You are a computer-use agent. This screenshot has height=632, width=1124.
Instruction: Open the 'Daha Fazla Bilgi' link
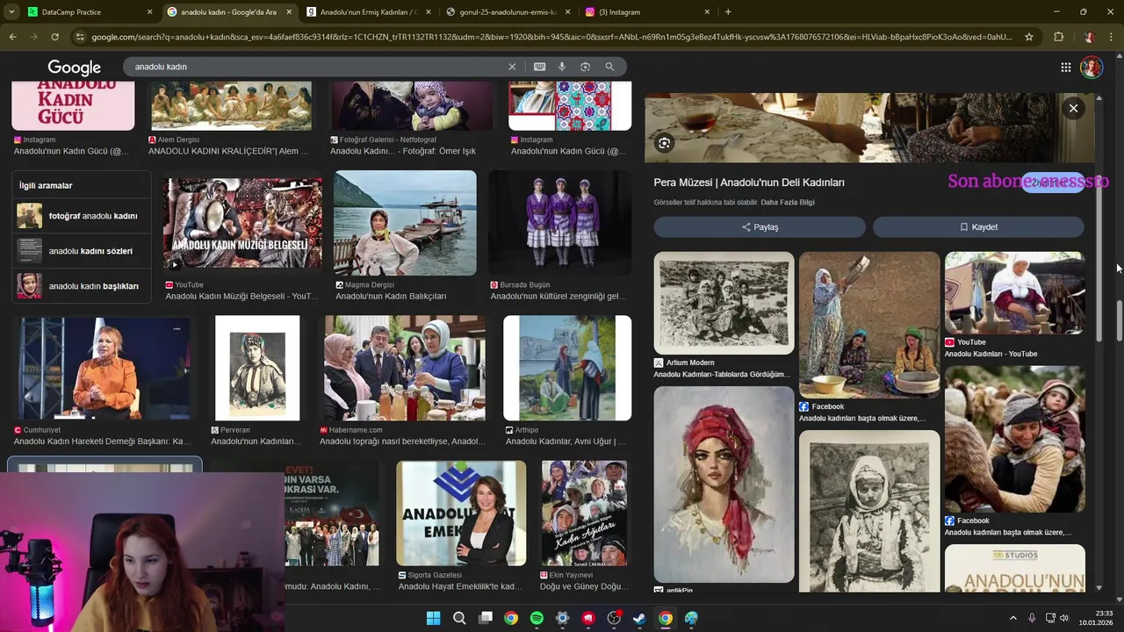(x=788, y=203)
